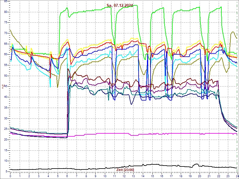Click the 75 temperature axis label
This screenshot has width=239, height=179.
[x=6, y=23]
